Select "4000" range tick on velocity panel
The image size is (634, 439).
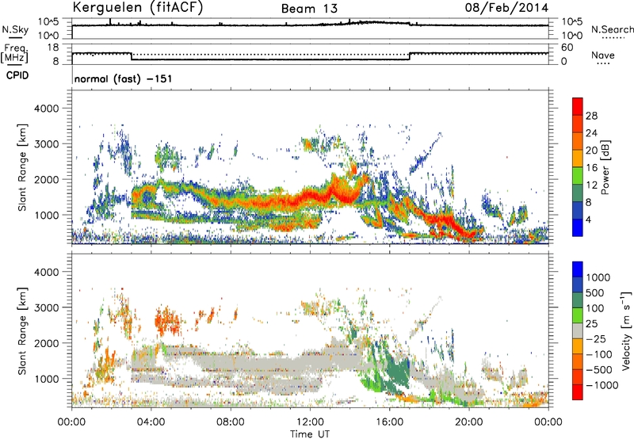(47, 272)
